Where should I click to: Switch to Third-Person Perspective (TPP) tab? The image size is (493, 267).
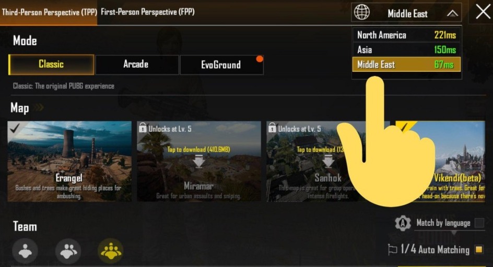49,12
